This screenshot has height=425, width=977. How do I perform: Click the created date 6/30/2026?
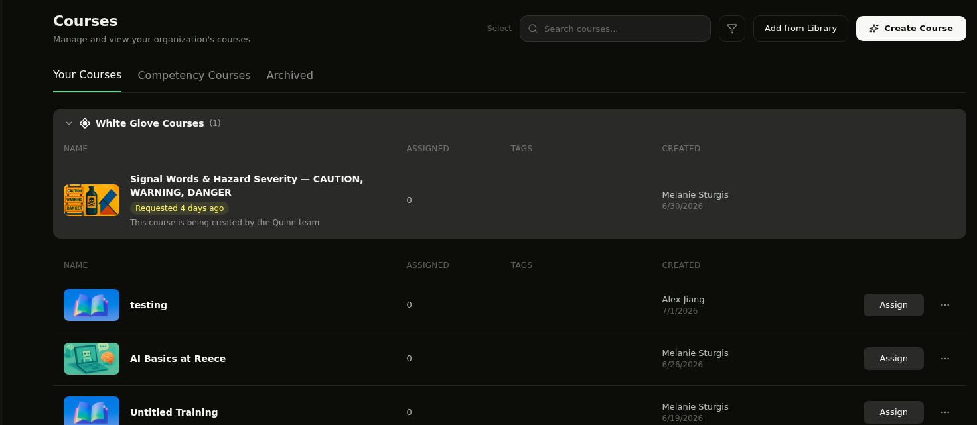682,206
